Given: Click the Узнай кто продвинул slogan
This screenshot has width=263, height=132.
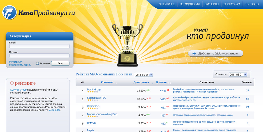Looking at the screenshot, I should [x=218, y=34].
